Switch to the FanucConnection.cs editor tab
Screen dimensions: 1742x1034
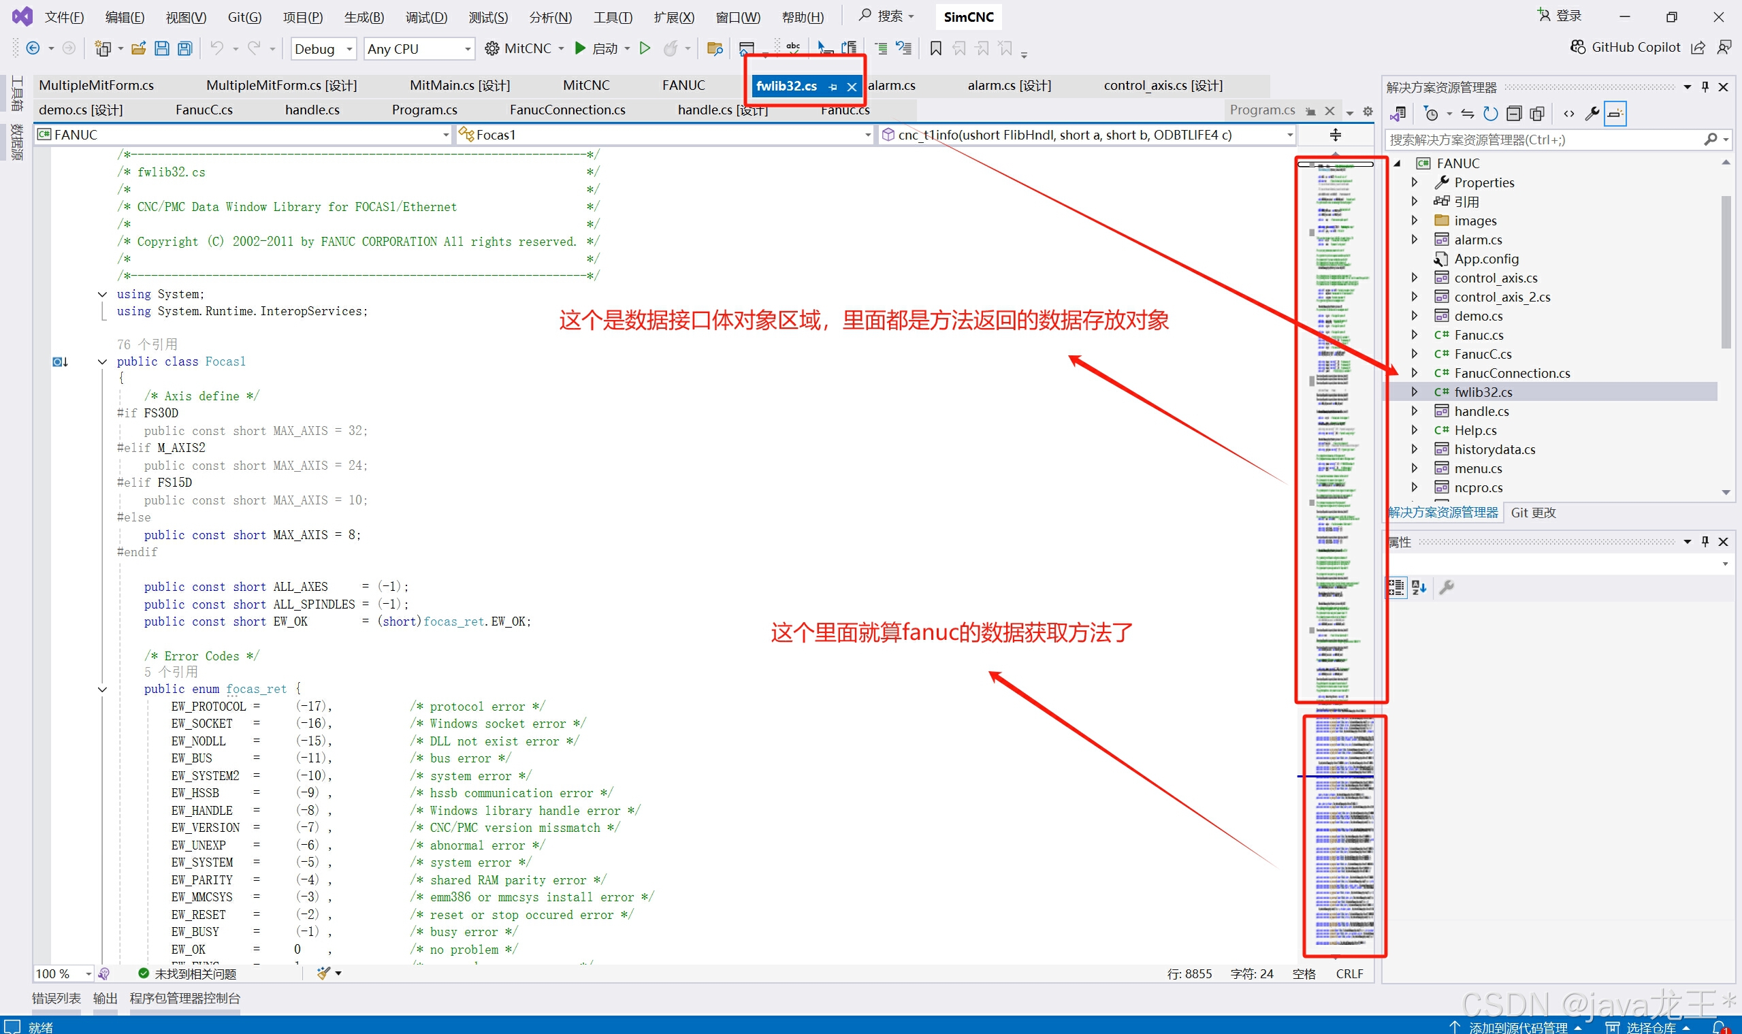[567, 110]
